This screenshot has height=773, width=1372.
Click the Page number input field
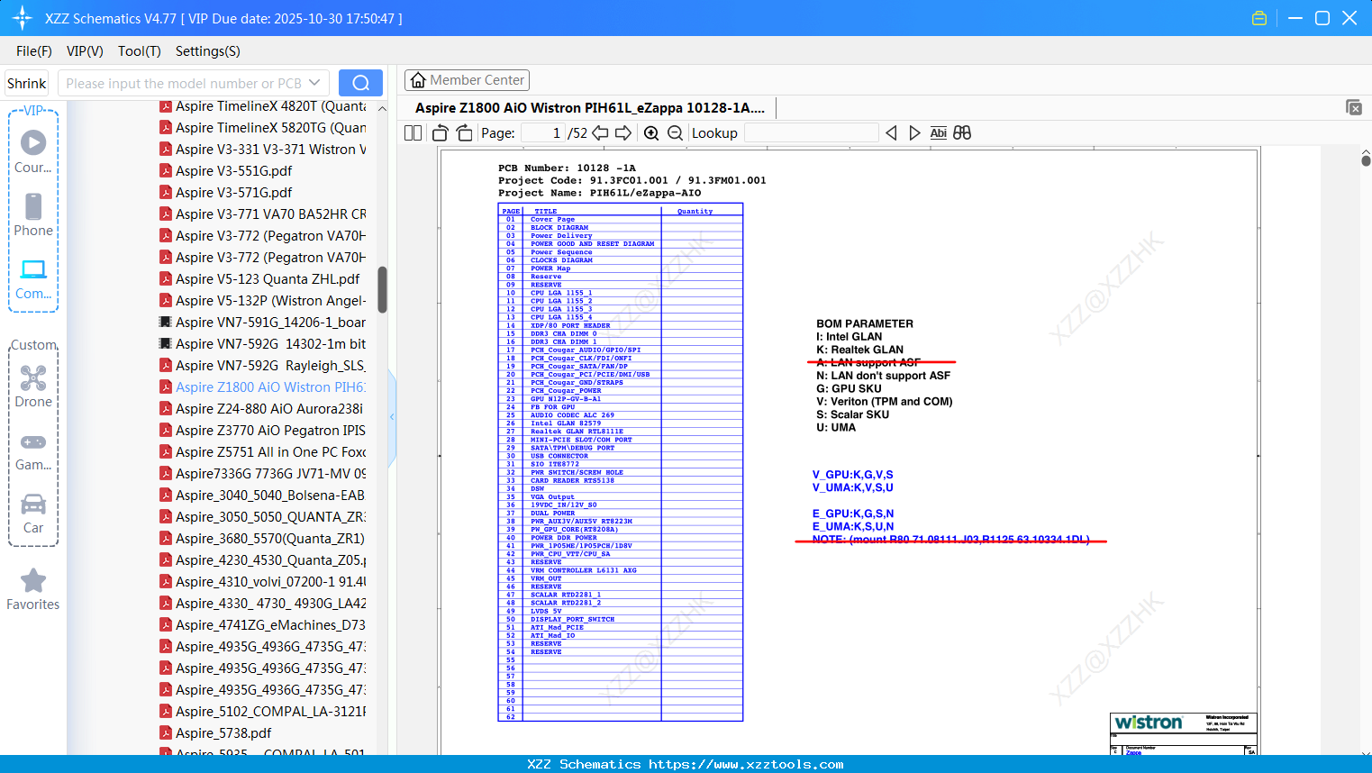coord(542,133)
